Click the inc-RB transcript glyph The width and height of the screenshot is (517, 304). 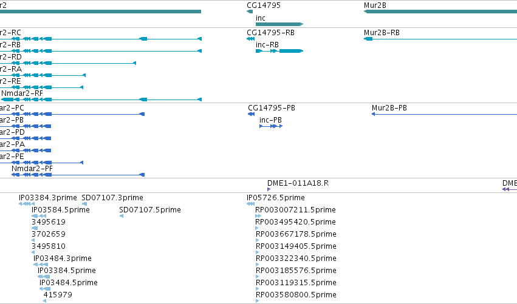click(x=279, y=51)
